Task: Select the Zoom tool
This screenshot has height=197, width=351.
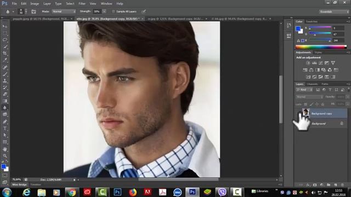Action: (x=5, y=155)
